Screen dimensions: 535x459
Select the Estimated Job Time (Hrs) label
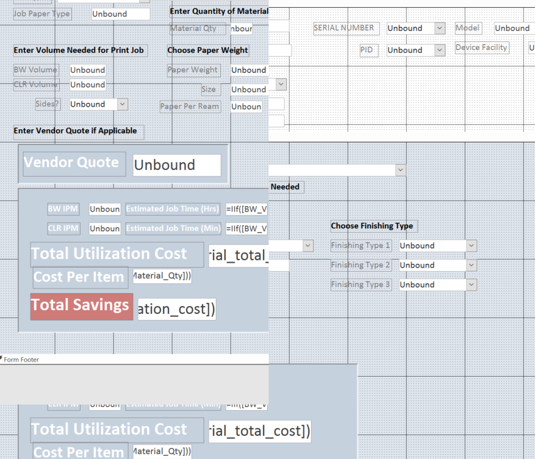173,209
